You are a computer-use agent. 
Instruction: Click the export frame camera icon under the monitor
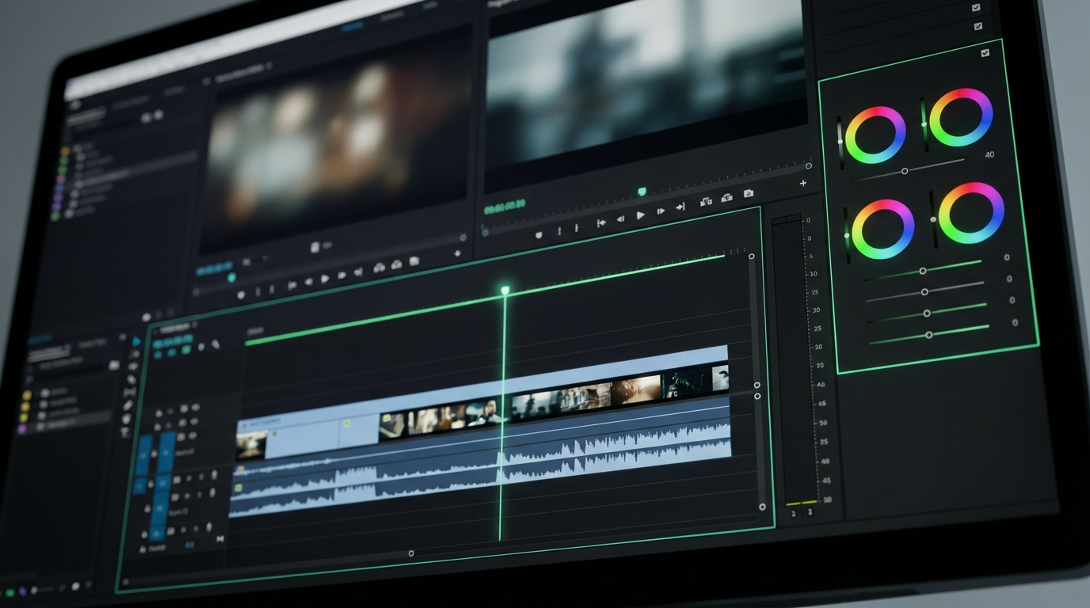coord(749,194)
